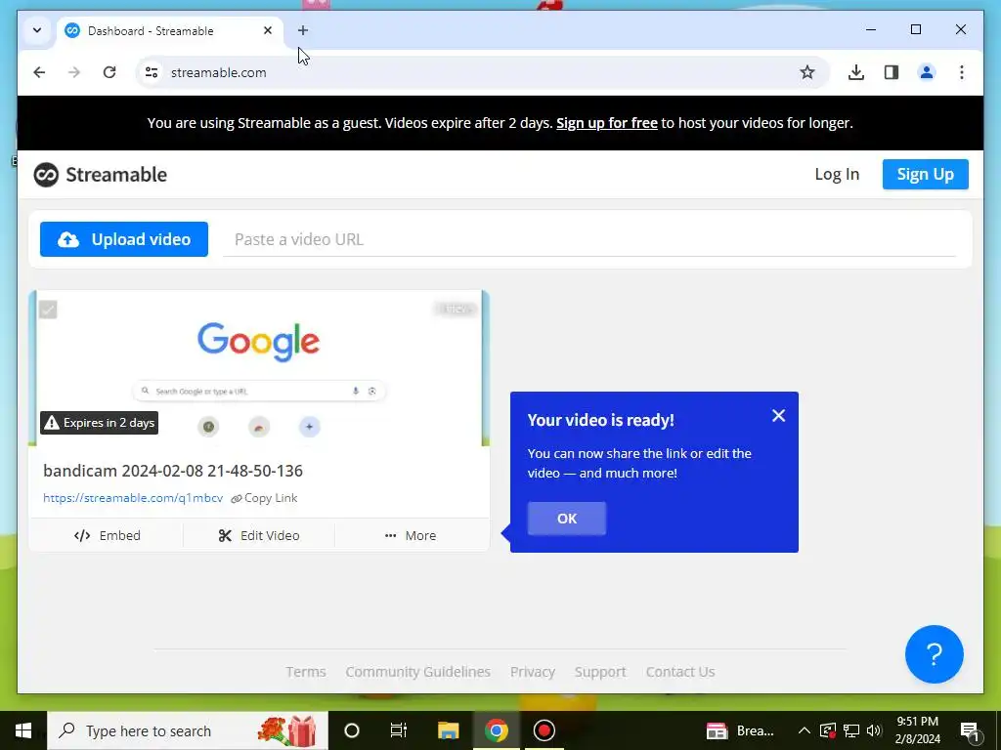Open the Embed option for the video

(x=107, y=536)
